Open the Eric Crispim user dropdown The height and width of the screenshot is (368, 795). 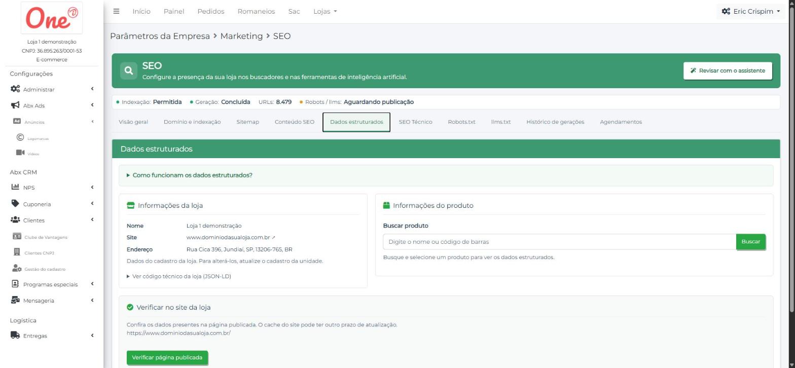click(x=751, y=11)
